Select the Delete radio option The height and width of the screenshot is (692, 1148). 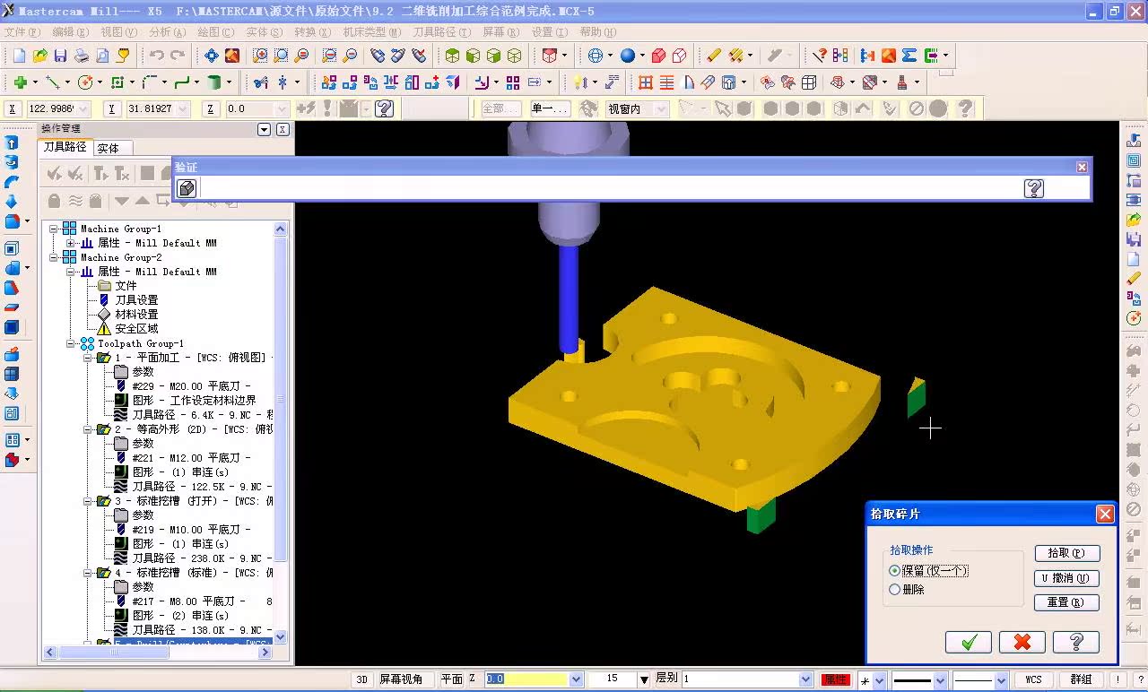[x=894, y=590]
